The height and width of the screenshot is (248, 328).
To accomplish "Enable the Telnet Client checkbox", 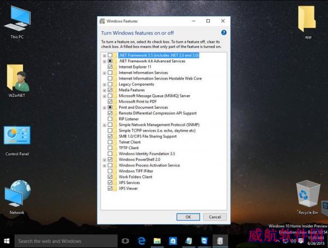I will pos(110,142).
